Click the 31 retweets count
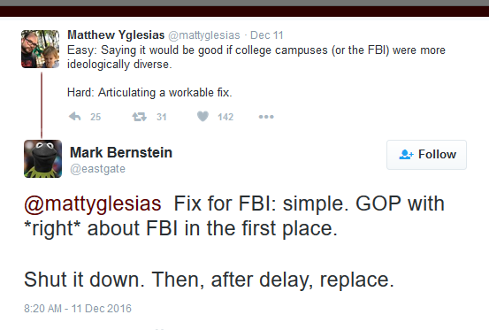 pos(161,117)
